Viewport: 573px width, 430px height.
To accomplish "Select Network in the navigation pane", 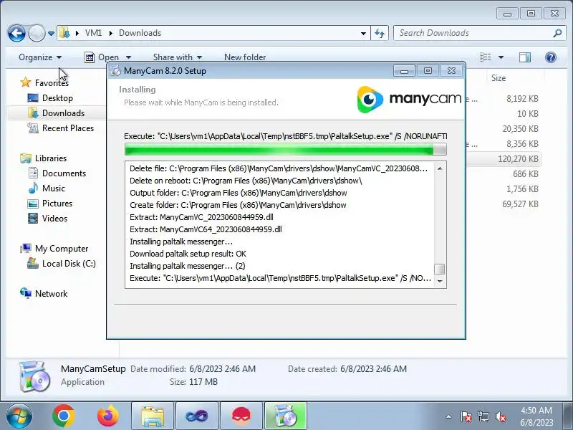I will [51, 294].
